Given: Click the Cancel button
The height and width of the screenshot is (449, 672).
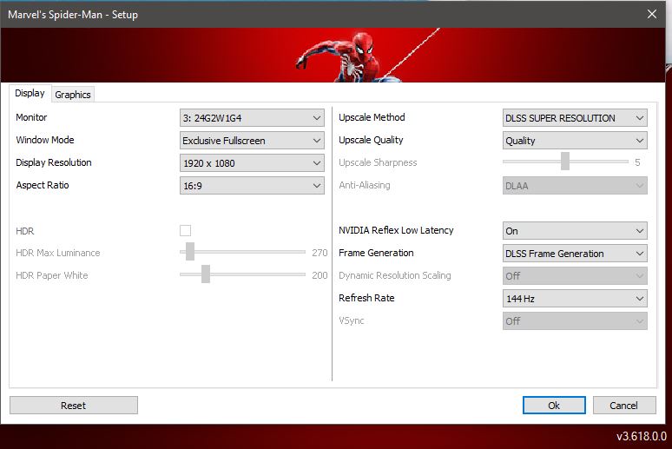Looking at the screenshot, I should pos(624,406).
